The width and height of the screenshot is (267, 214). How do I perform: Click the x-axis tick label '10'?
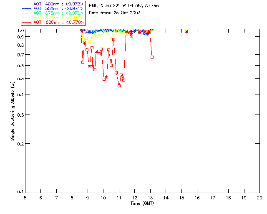coord(103,198)
